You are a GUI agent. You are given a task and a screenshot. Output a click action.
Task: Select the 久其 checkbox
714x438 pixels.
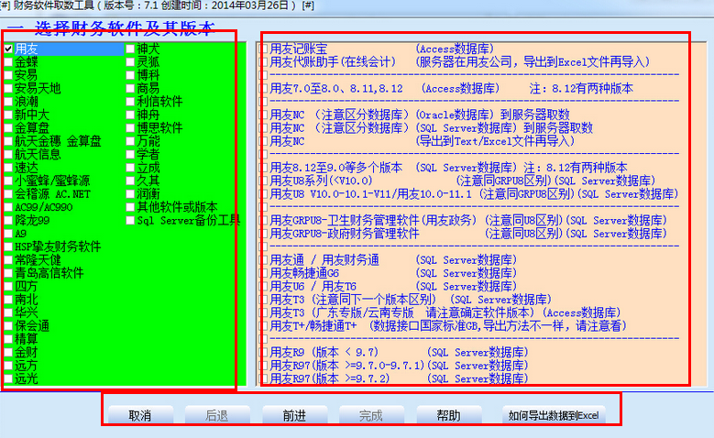click(x=130, y=181)
